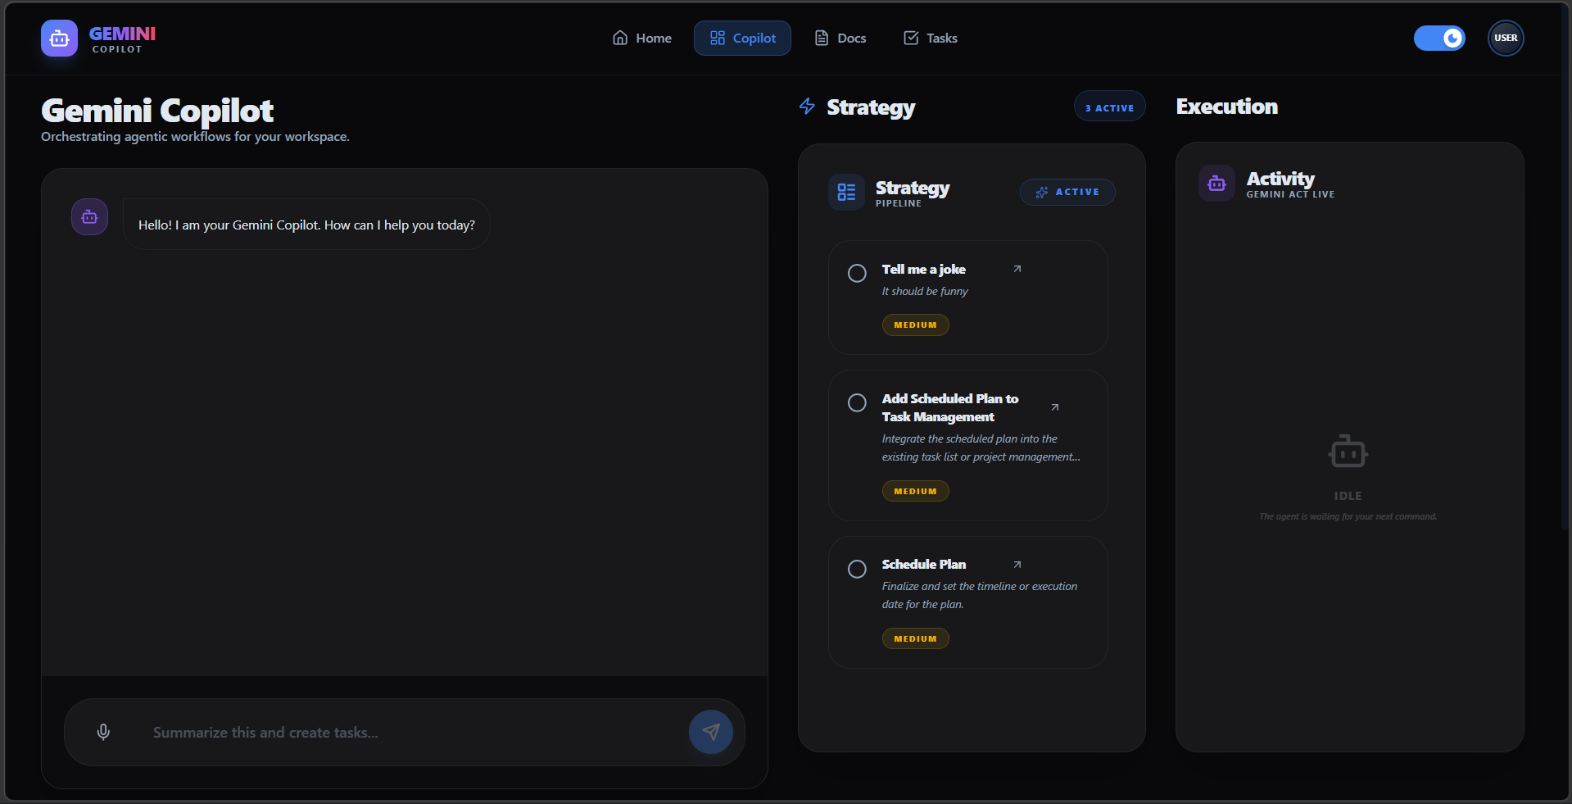Select 'It should be funny' description
This screenshot has width=1572, height=804.
pyautogui.click(x=925, y=291)
